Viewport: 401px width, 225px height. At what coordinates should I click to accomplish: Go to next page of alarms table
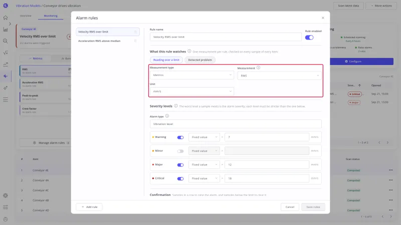[x=387, y=142]
